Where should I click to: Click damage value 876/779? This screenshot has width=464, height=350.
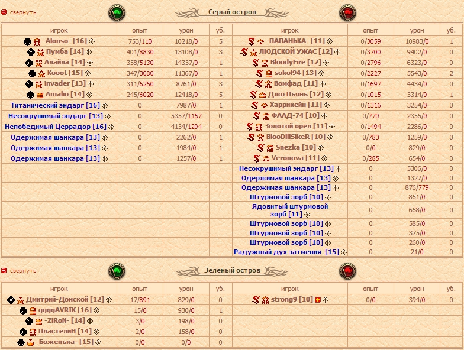[417, 187]
